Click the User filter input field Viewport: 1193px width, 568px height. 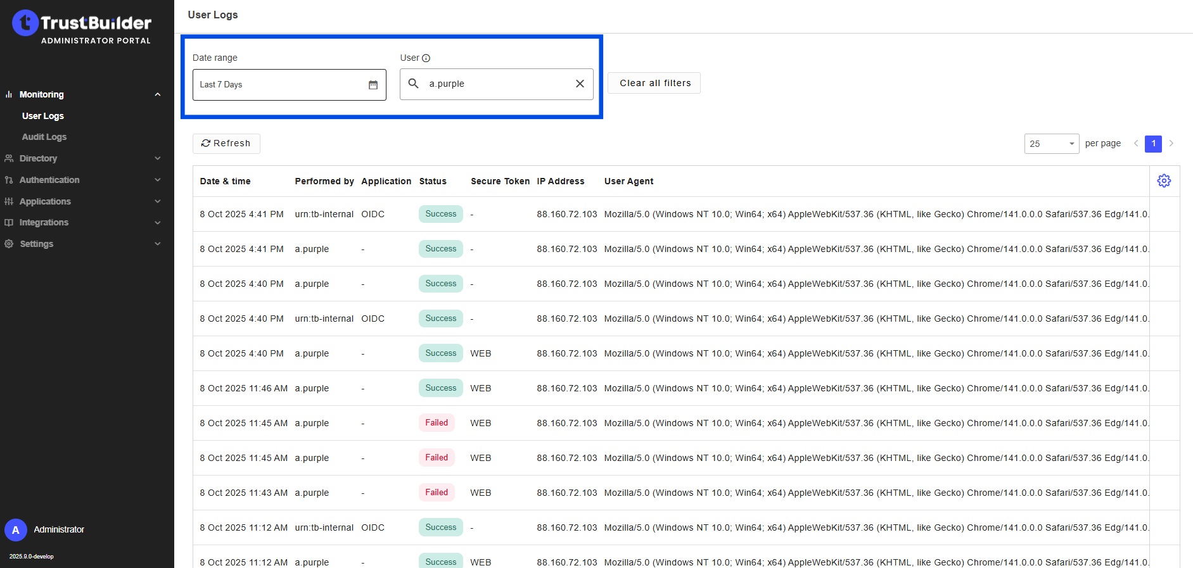[x=497, y=84]
